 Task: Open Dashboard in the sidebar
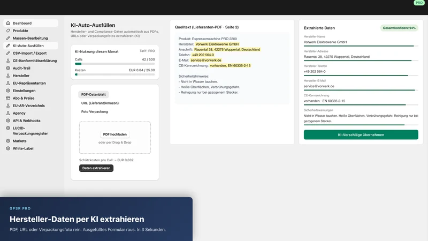30,23
